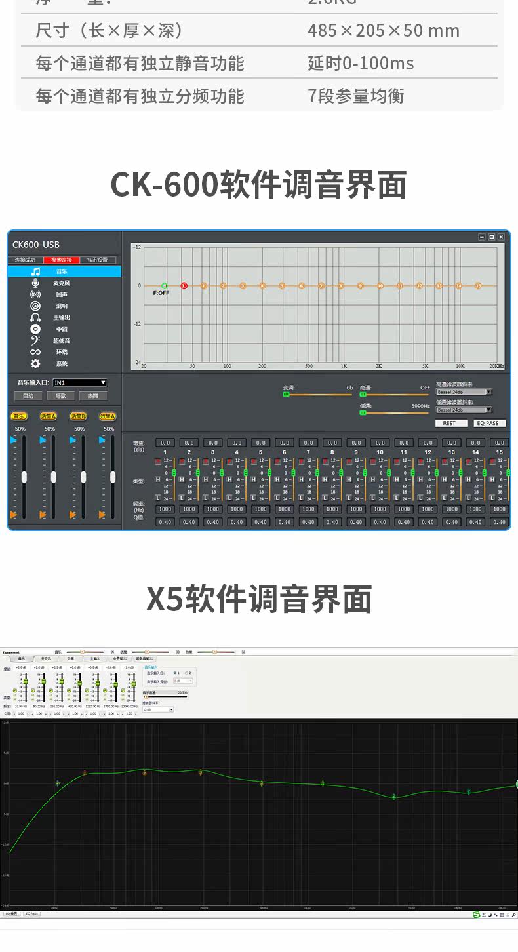Click the 效果A volume fader knob
Image resolution: width=518 pixels, height=952 pixels.
113,477
